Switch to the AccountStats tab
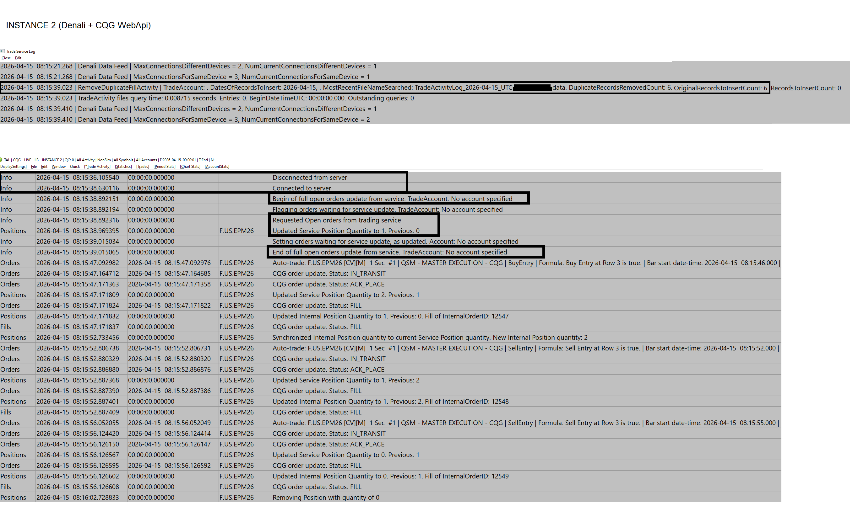The width and height of the screenshot is (858, 507). 217,167
